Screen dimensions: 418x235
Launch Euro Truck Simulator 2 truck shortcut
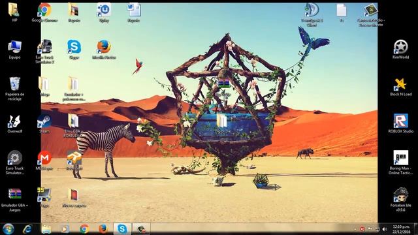point(44,47)
